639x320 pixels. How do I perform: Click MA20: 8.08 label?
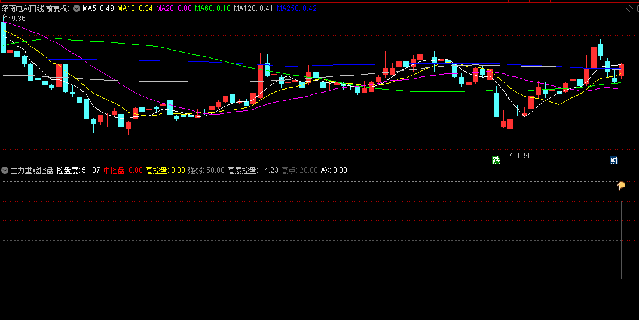[173, 8]
